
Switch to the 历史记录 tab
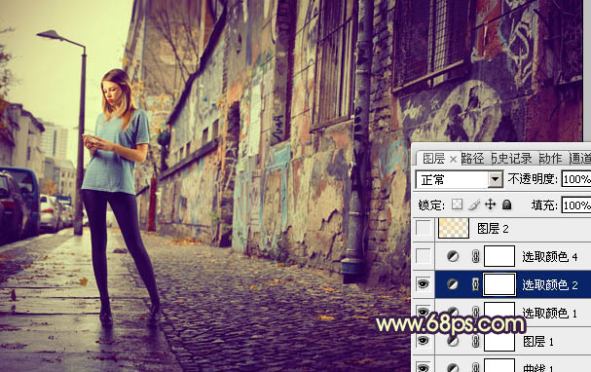pyautogui.click(x=511, y=159)
